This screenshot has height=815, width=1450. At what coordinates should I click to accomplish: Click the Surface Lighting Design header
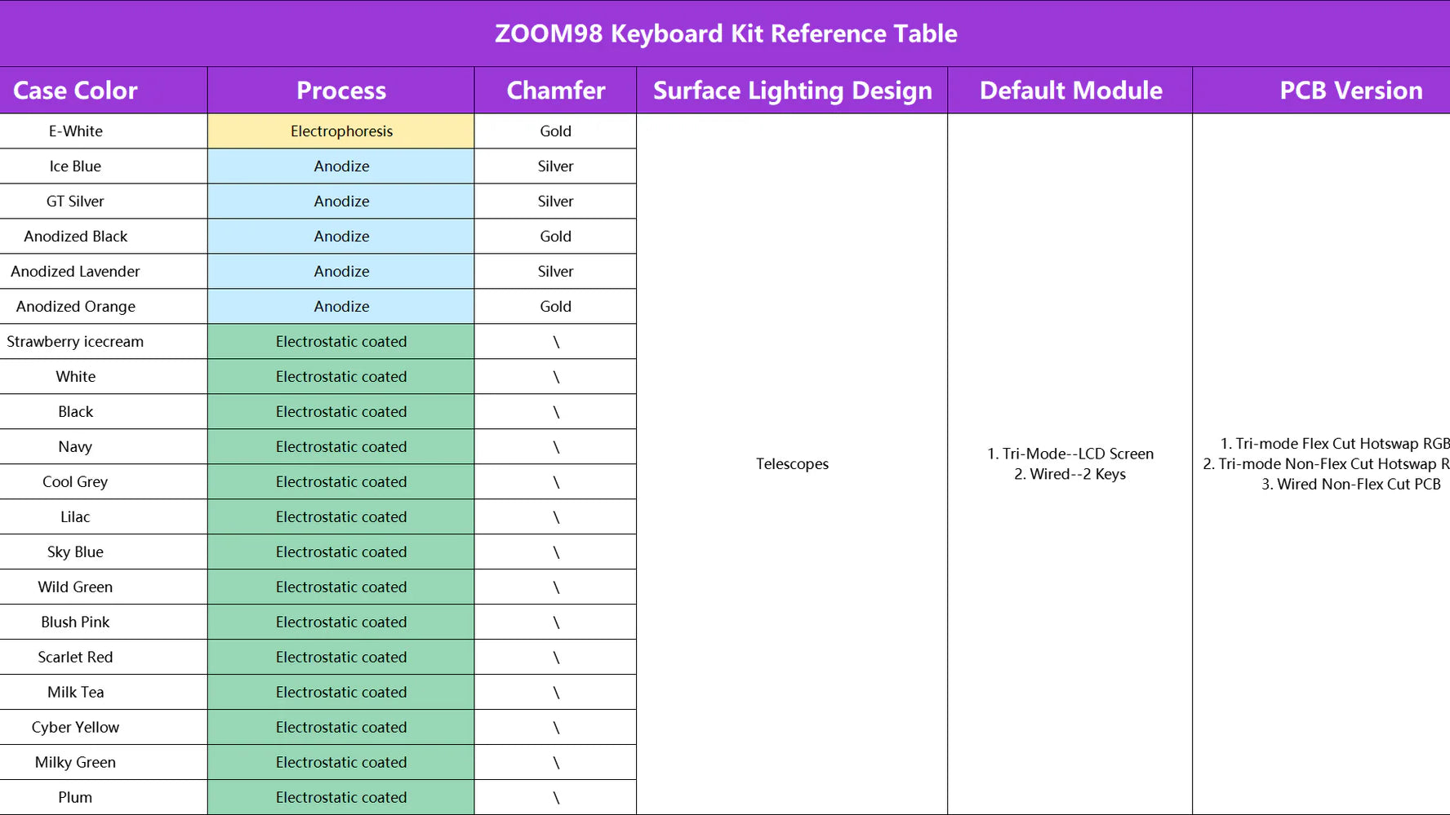(x=792, y=91)
